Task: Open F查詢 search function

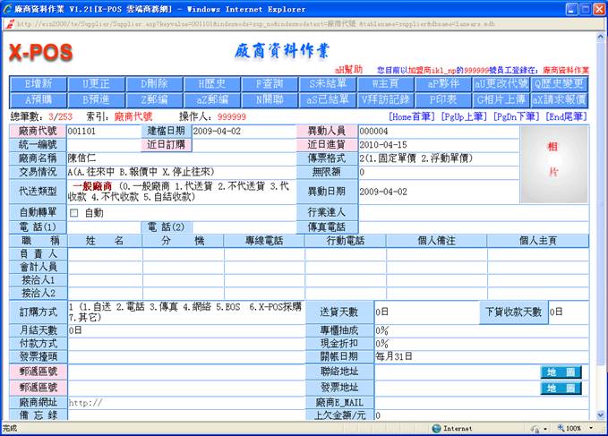Action: coord(269,83)
